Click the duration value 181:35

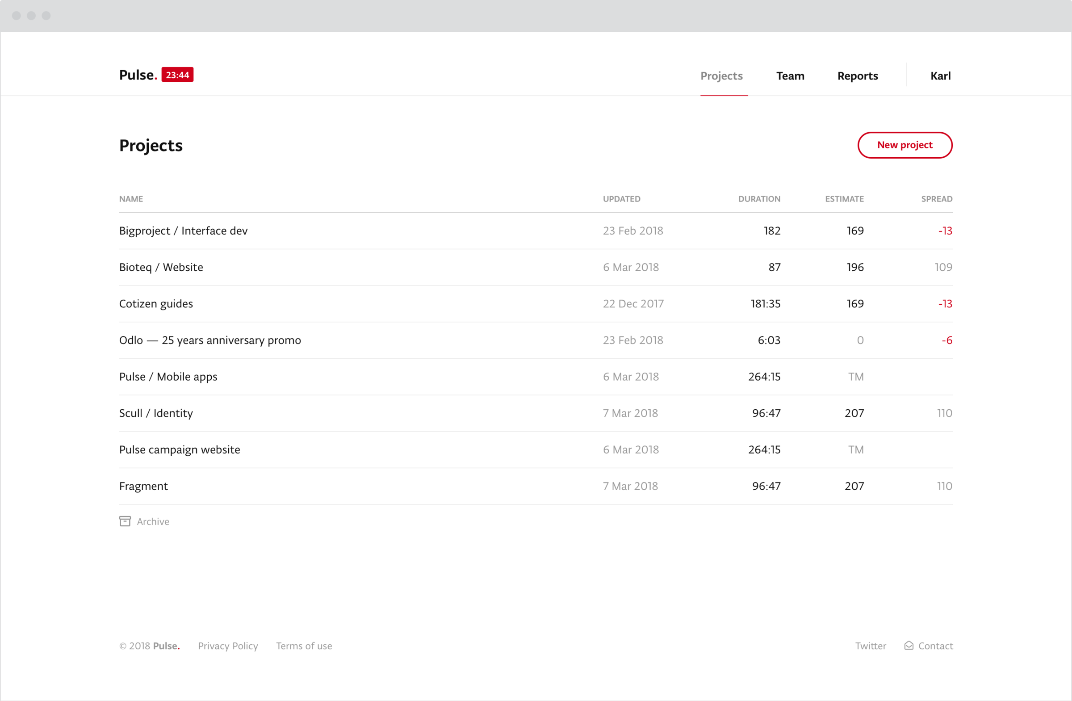point(765,304)
